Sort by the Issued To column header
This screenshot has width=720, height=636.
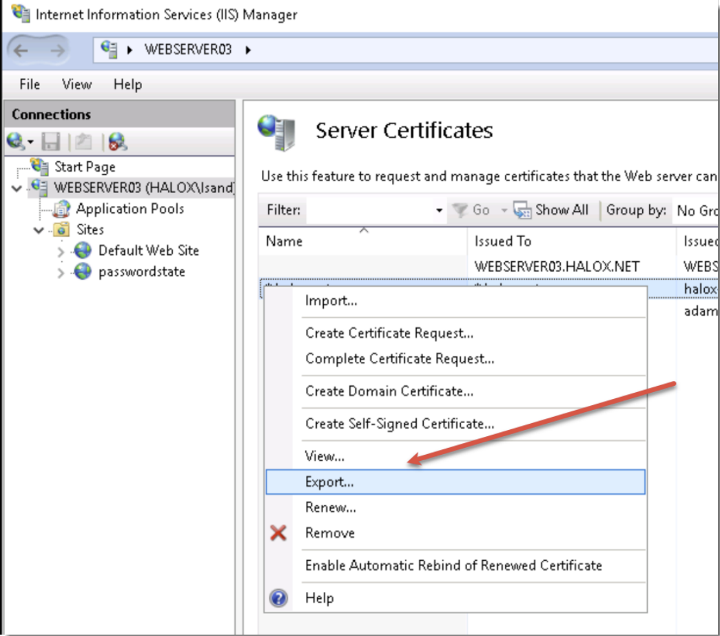click(x=572, y=242)
